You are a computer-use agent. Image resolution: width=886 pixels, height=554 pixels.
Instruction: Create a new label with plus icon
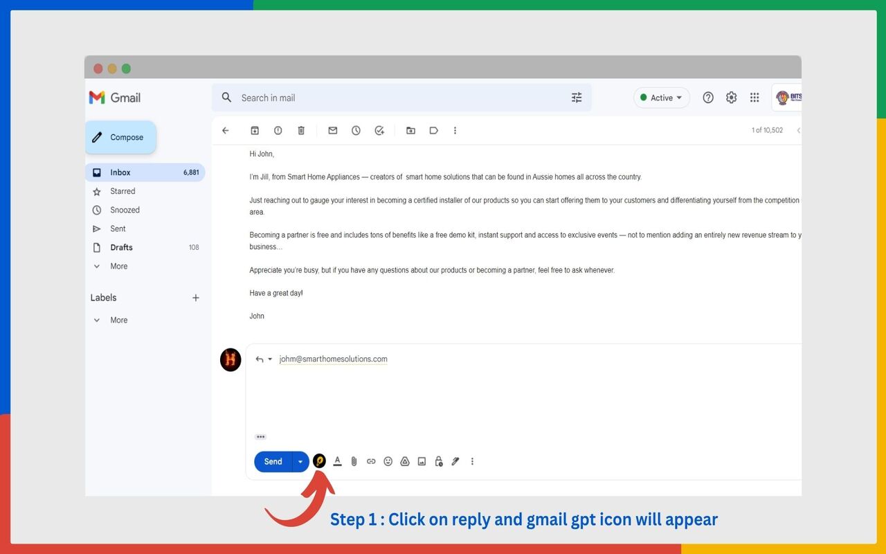coord(196,298)
